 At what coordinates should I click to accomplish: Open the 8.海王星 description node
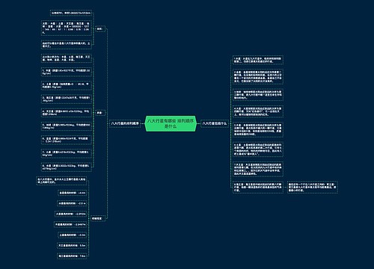click(x=258, y=187)
